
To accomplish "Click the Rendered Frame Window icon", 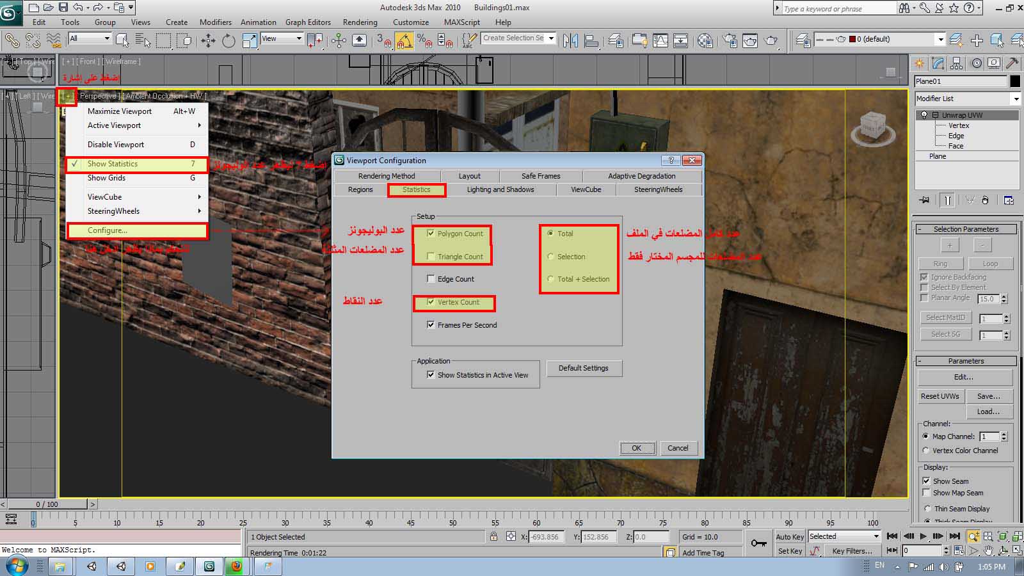I will point(750,40).
